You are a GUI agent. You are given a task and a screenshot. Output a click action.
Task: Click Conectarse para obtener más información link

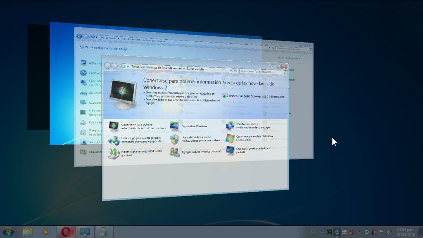(x=256, y=96)
